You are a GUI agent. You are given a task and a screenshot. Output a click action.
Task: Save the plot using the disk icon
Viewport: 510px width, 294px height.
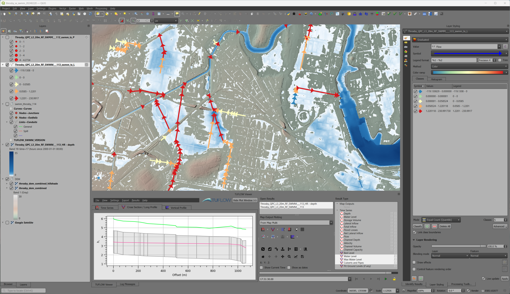pos(302,257)
